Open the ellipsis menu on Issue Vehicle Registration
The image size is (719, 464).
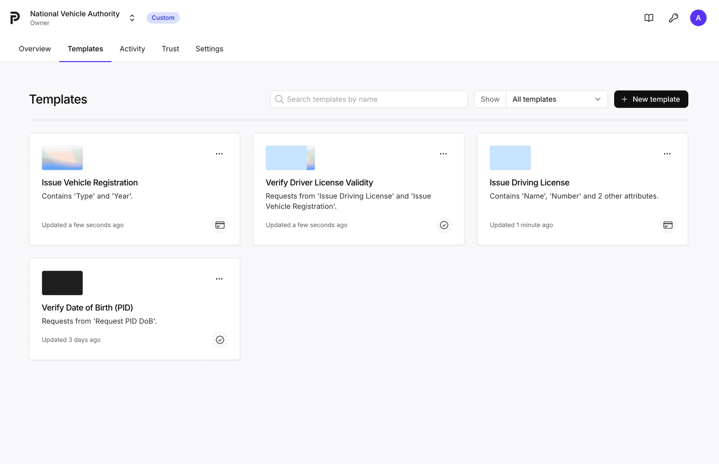coord(219,153)
